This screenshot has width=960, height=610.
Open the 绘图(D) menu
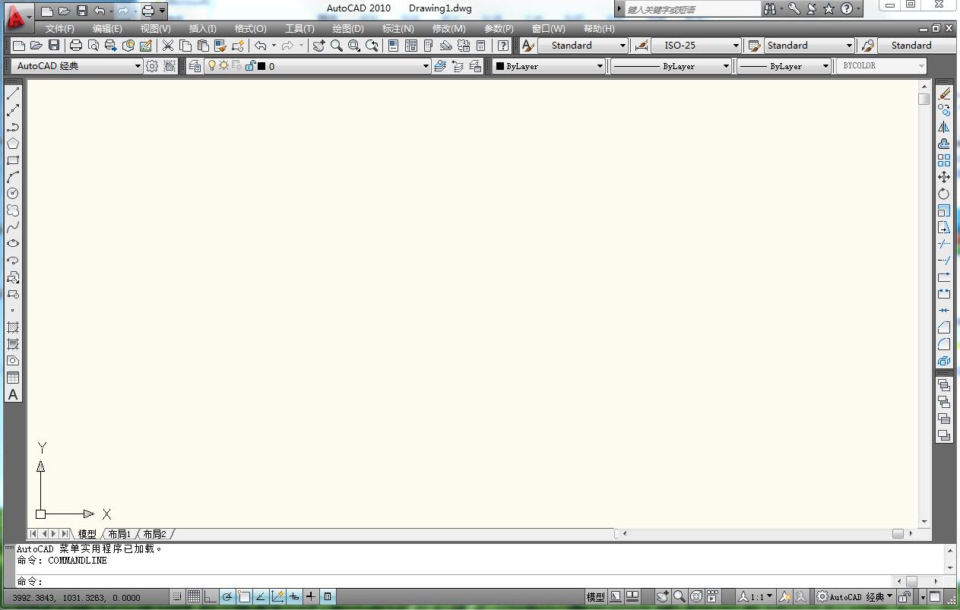(348, 28)
